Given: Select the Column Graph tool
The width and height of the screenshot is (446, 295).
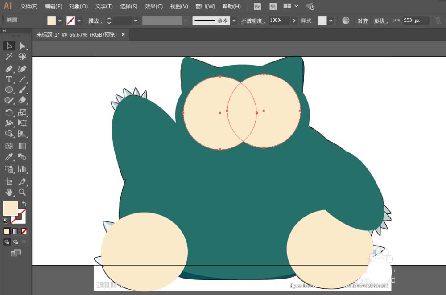Looking at the screenshot, I should 22,169.
